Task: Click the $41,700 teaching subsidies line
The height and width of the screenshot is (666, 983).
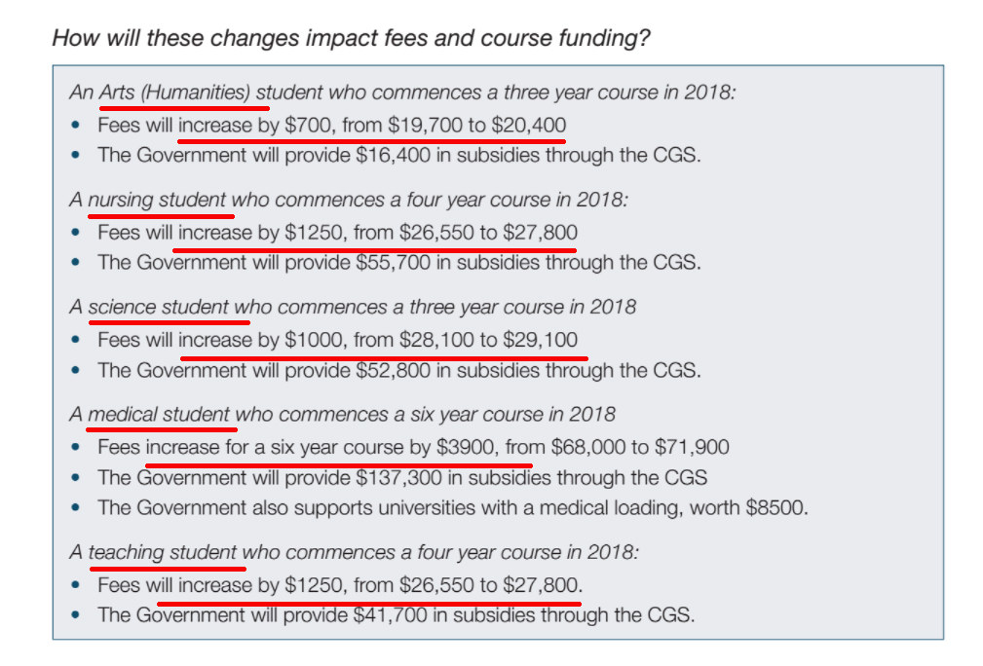Action: tap(396, 614)
